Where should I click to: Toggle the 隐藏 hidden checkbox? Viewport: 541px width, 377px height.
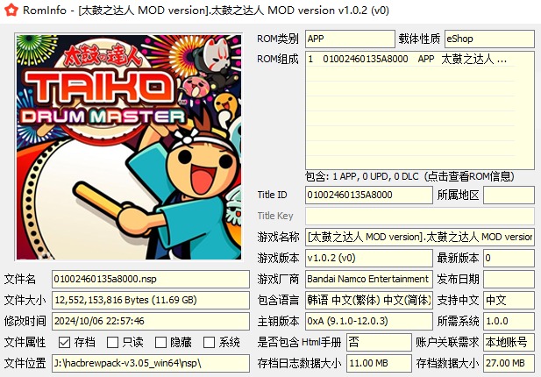(x=160, y=342)
